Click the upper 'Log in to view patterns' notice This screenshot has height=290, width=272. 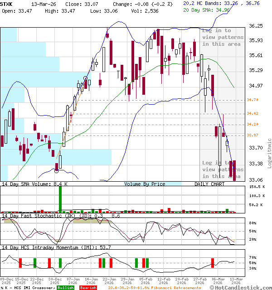click(x=222, y=37)
